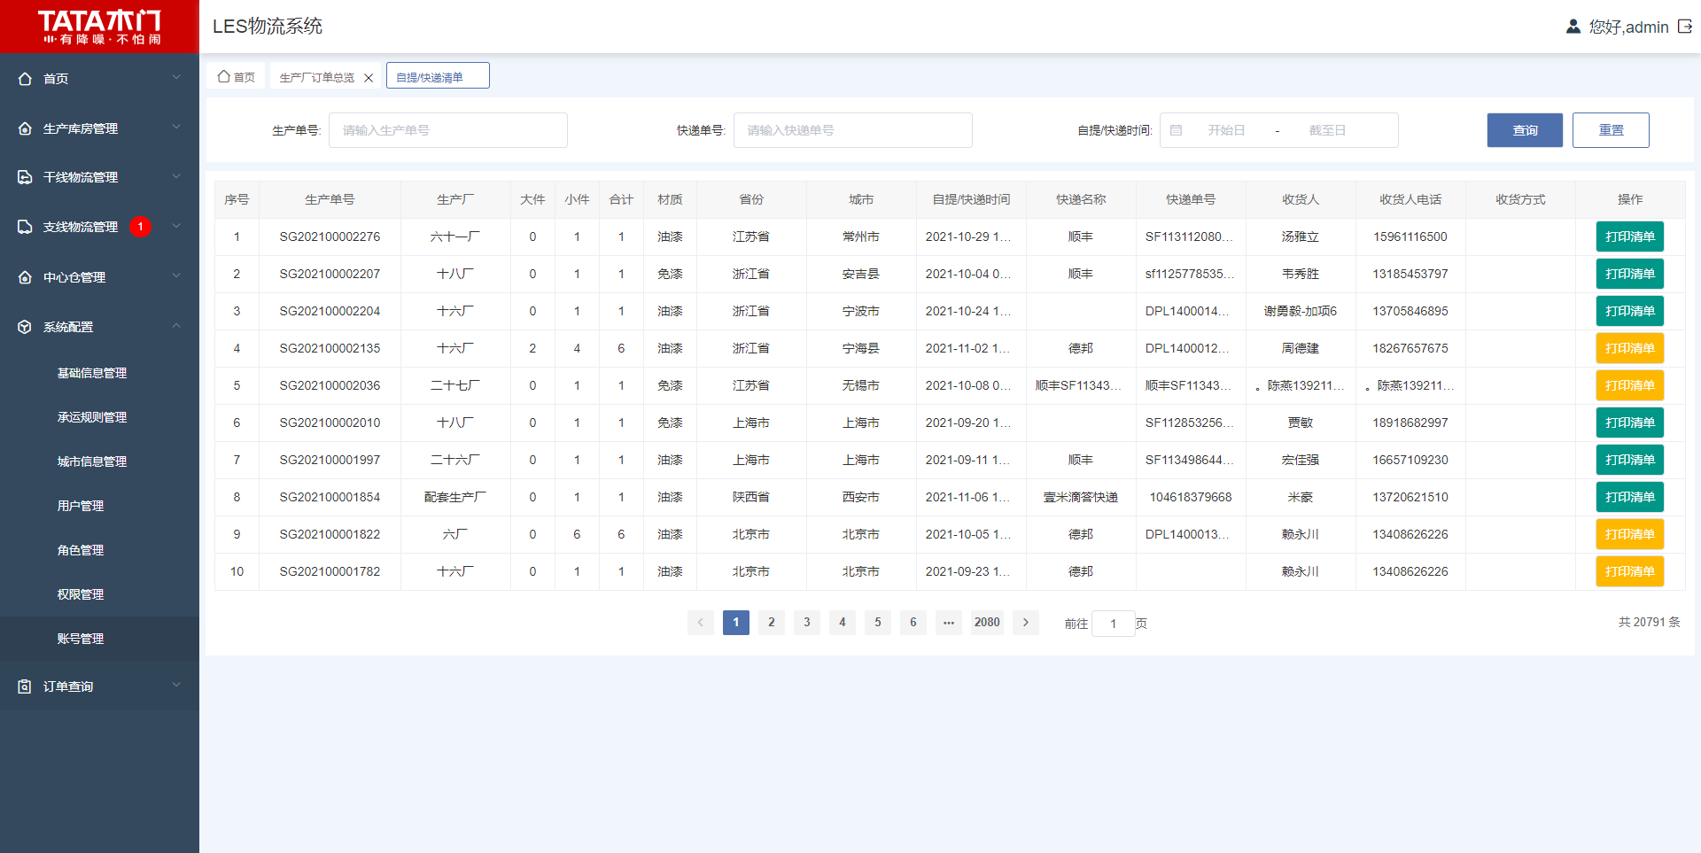Screen dimensions: 1701x853
Task: Expand the 订单查询 menu chevron
Action: point(176,686)
